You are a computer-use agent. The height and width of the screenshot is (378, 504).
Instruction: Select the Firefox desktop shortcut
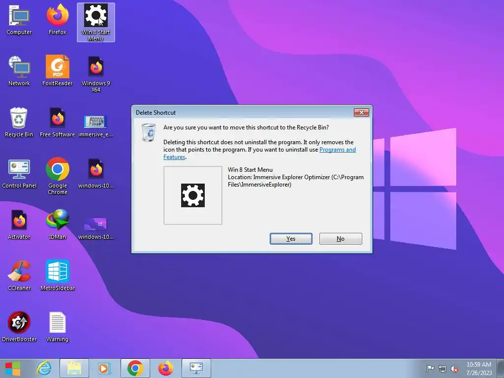58,20
